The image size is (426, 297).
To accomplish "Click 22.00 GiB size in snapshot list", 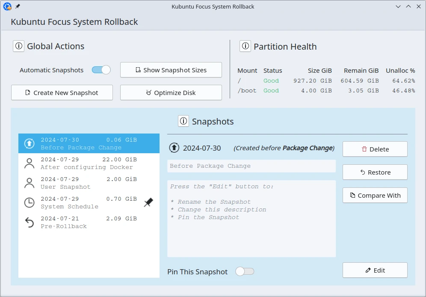I will pos(119,160).
